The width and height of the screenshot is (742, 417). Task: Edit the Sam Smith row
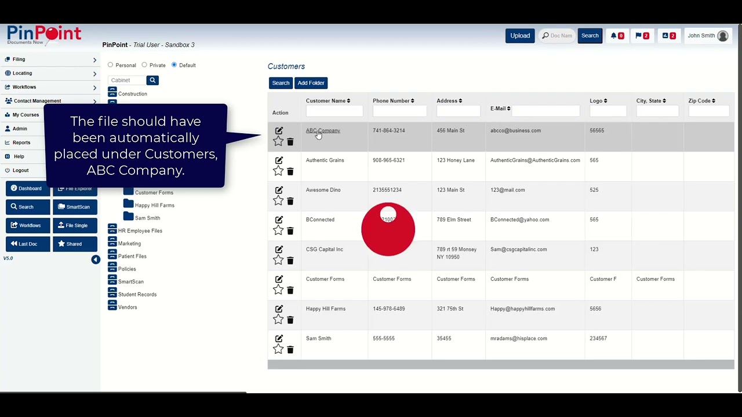click(x=279, y=339)
